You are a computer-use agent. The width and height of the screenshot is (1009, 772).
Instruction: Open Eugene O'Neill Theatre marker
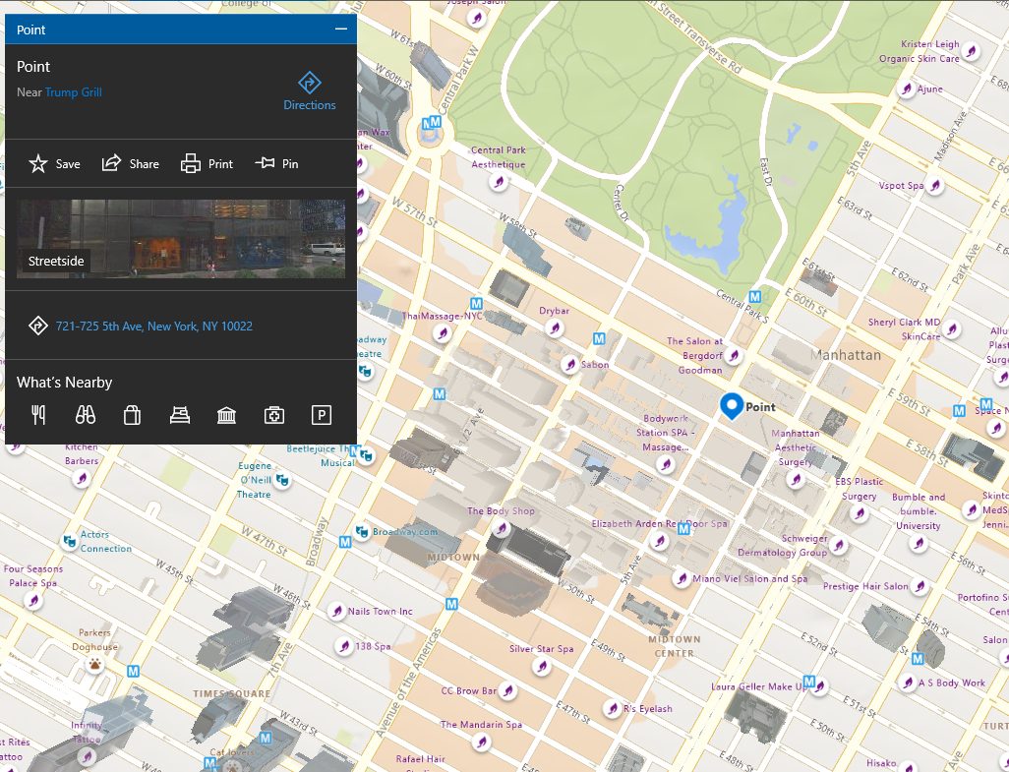coord(281,480)
